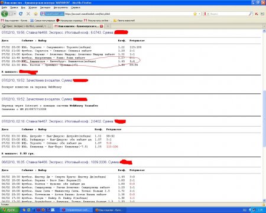266x213 pixels.
Task: Click the red extension icon right of search
Action: click(257, 14)
